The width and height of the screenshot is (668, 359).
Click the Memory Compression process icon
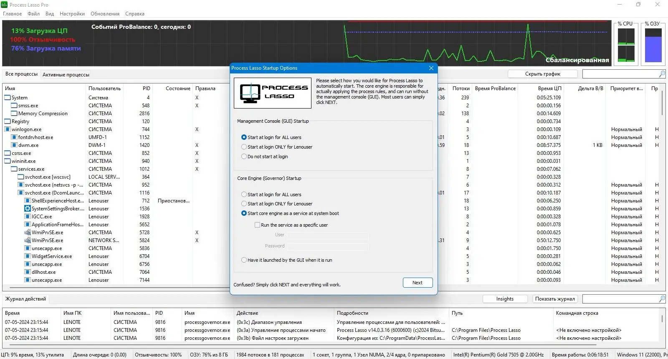pos(14,114)
